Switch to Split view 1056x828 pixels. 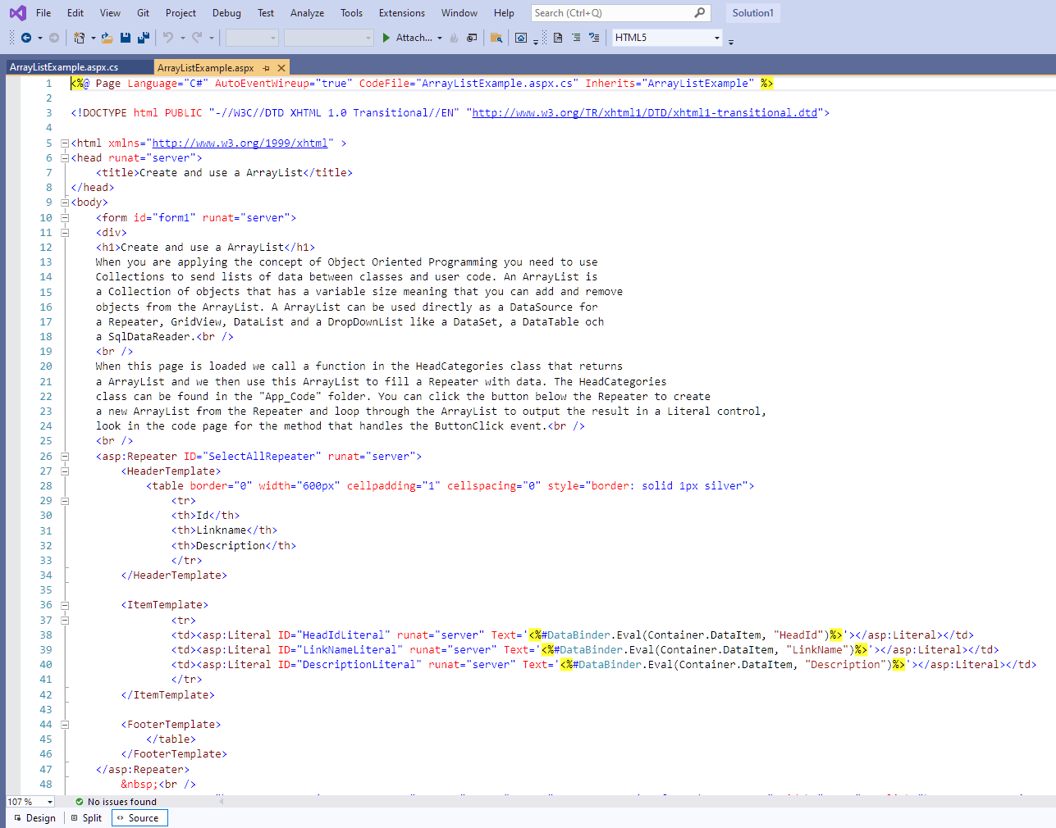(87, 818)
